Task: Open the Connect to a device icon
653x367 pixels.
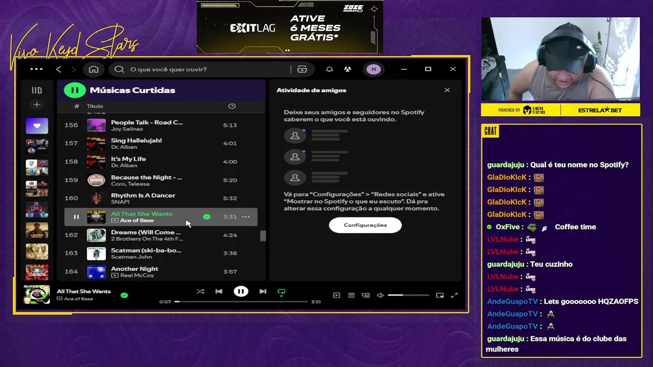Action: click(x=366, y=295)
